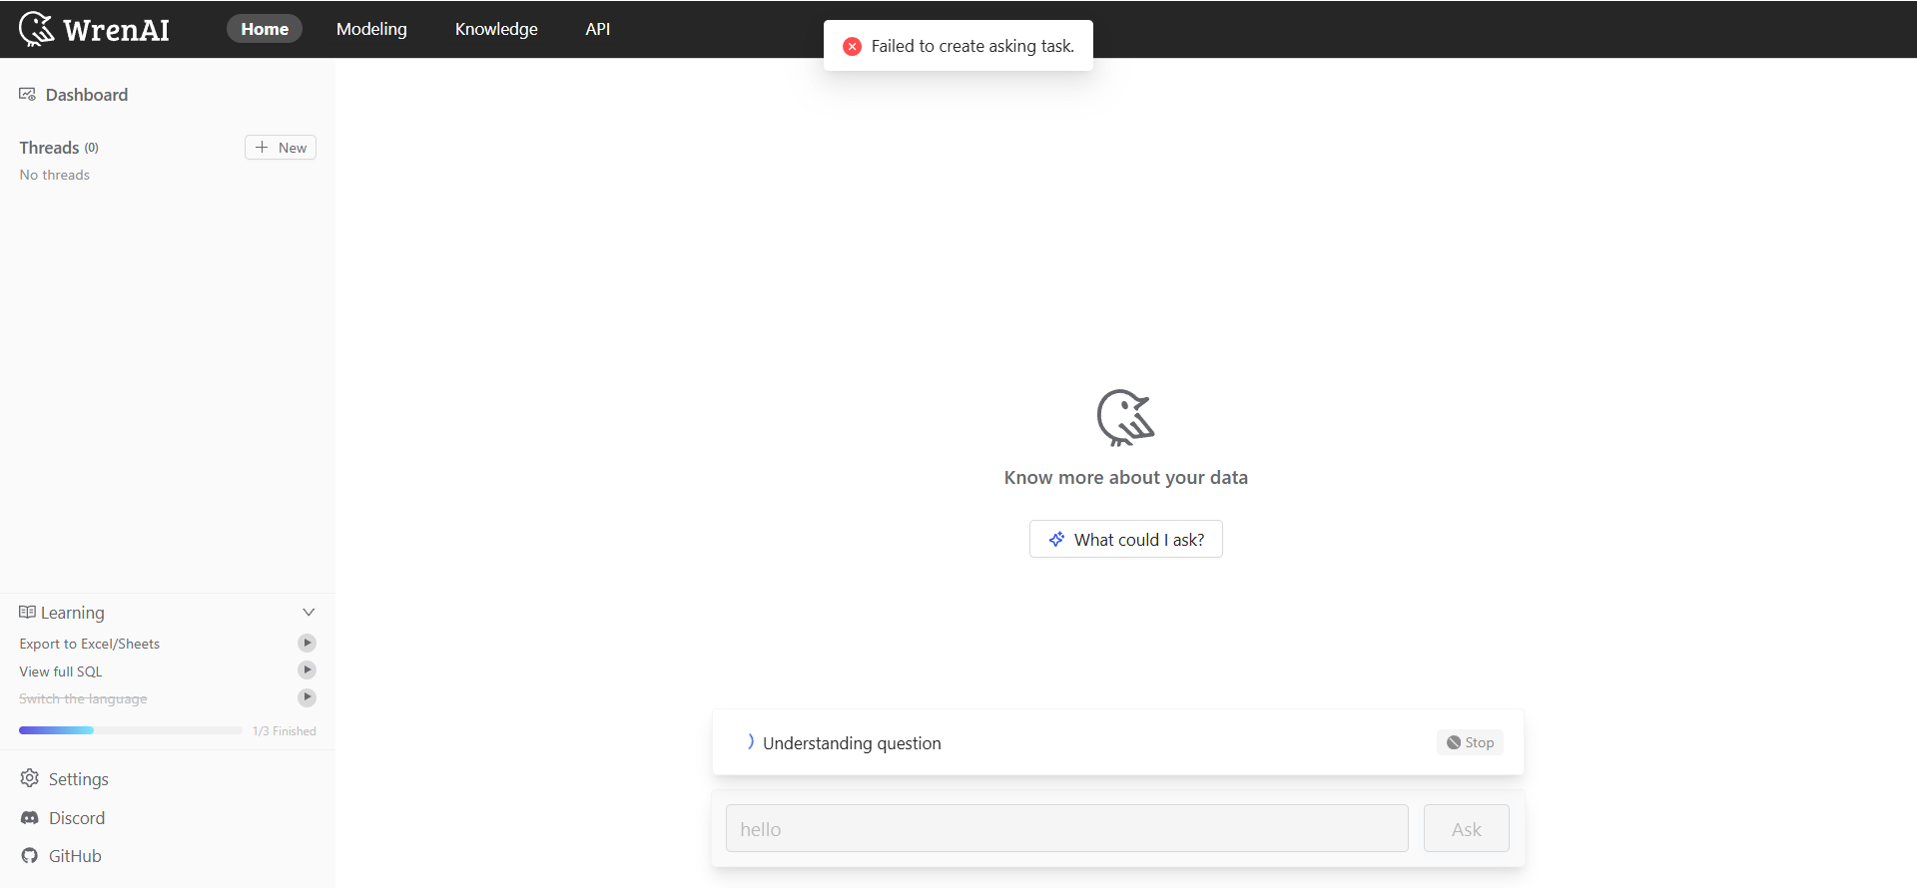Play the Export to Excel/Sheets tutorial
This screenshot has width=1917, height=888.
(308, 643)
